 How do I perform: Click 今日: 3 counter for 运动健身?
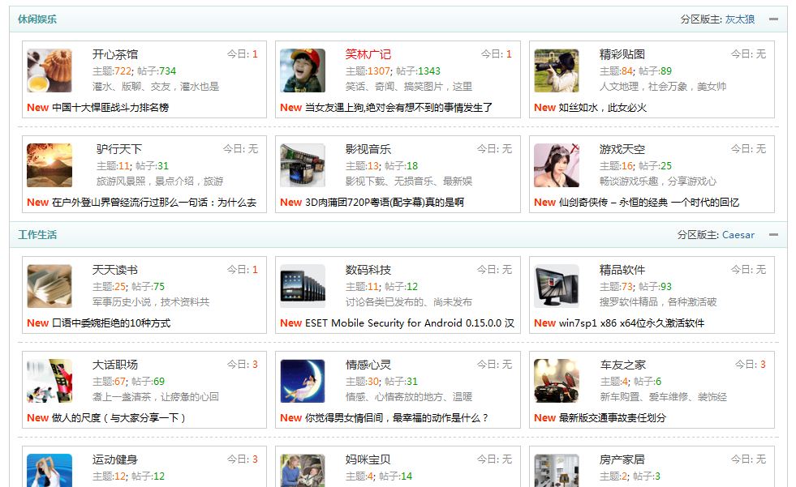click(242, 459)
